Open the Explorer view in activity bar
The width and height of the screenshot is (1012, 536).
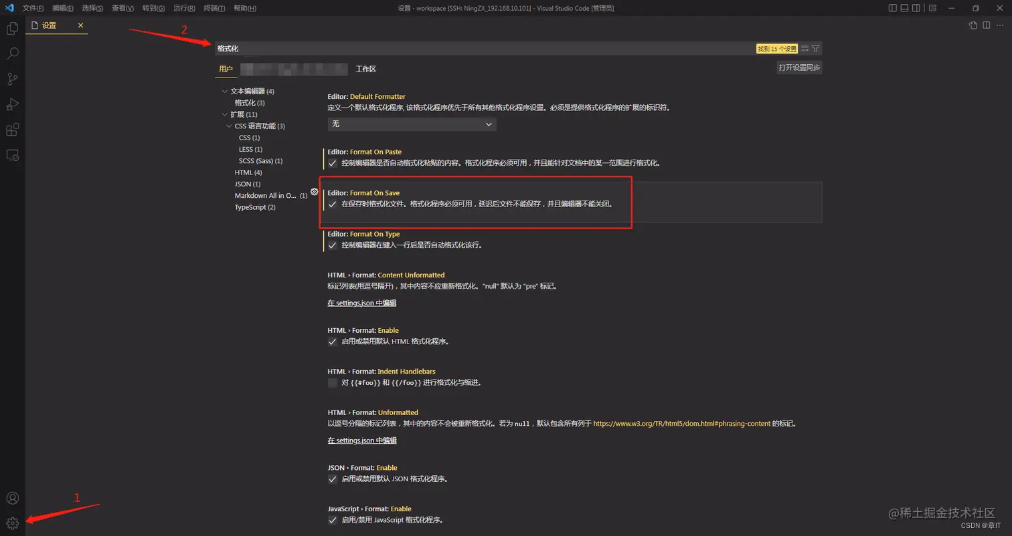tap(12, 29)
